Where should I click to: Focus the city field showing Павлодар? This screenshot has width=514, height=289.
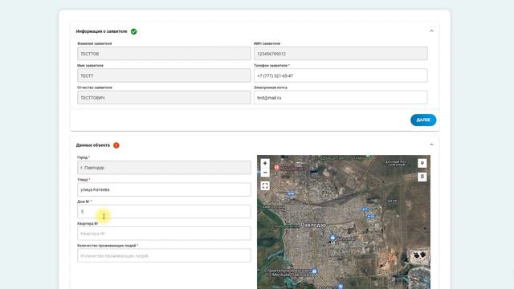(x=164, y=168)
